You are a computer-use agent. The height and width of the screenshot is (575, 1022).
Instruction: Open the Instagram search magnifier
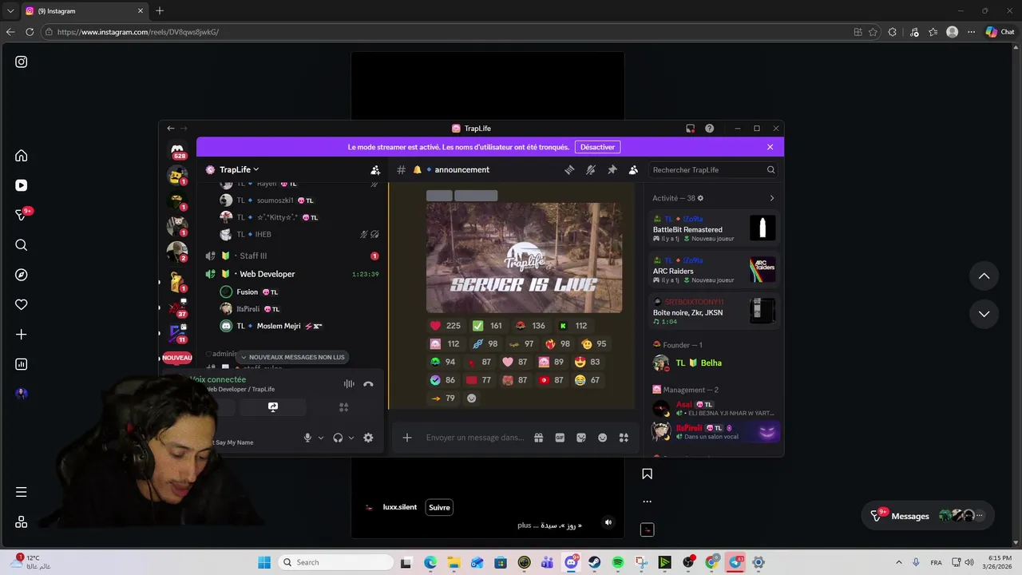pos(22,245)
